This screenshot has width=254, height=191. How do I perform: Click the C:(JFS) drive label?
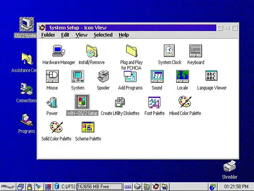68,187
